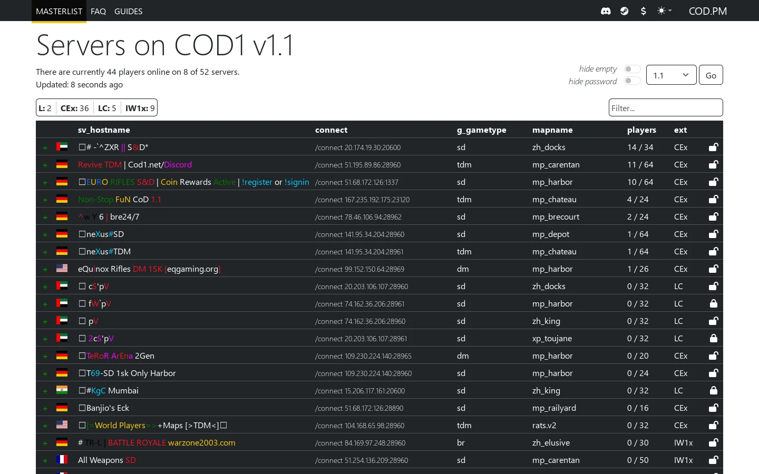Image resolution: width=759 pixels, height=474 pixels.
Task: Click the closed lock on #KgC Mumbai row
Action: pyautogui.click(x=713, y=390)
